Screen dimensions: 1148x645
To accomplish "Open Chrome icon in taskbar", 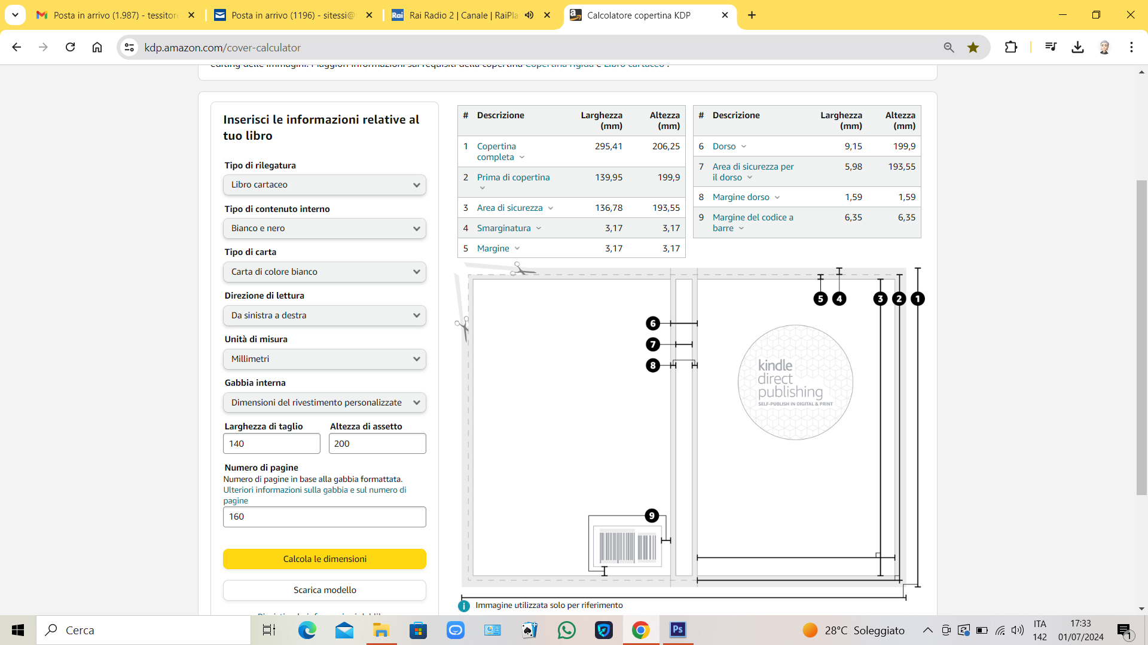I will click(640, 630).
